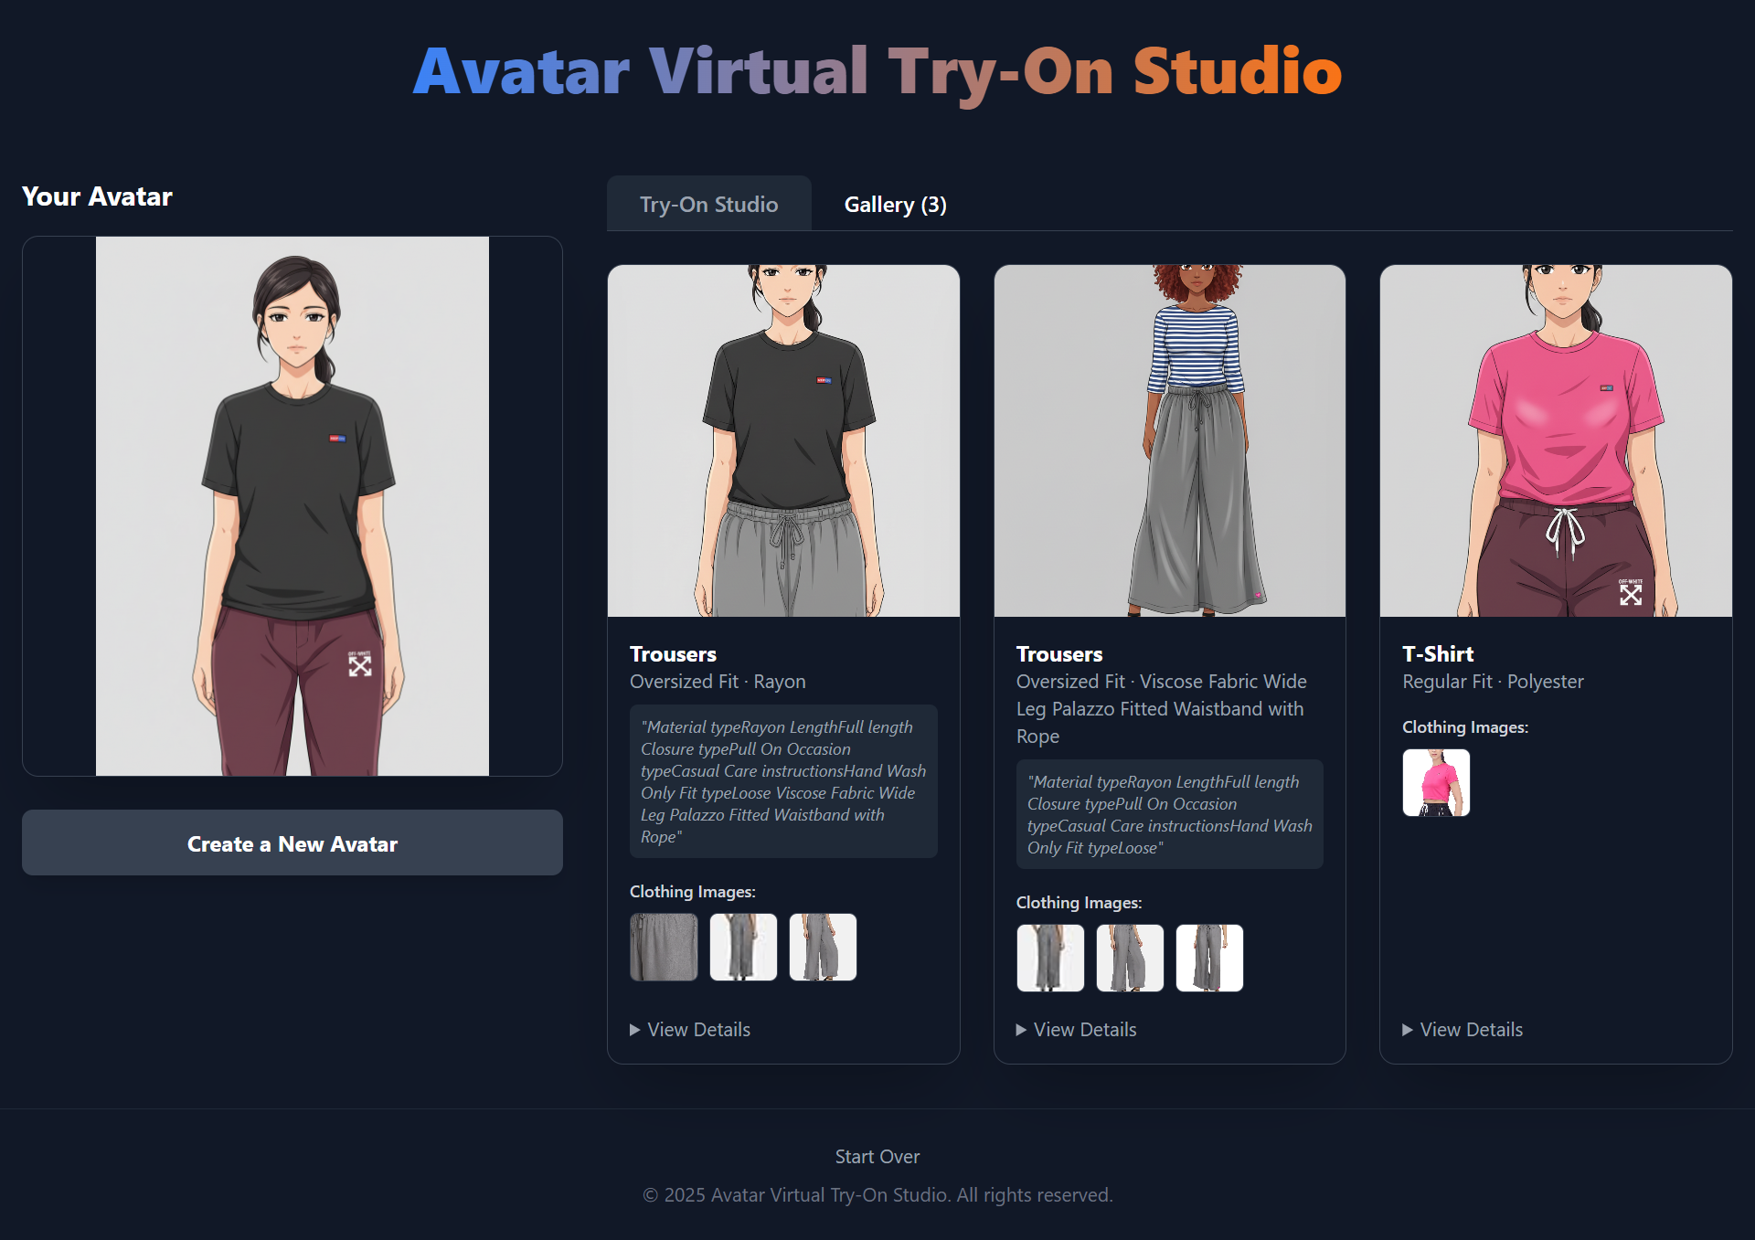
Task: Expand View Details on first Trousers card
Action: [690, 1030]
